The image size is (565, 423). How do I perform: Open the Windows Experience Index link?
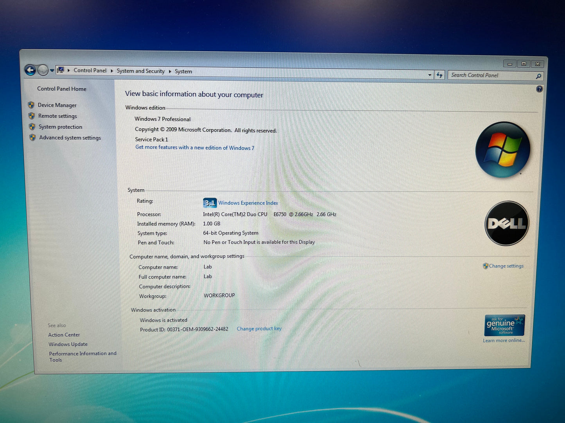pos(248,203)
